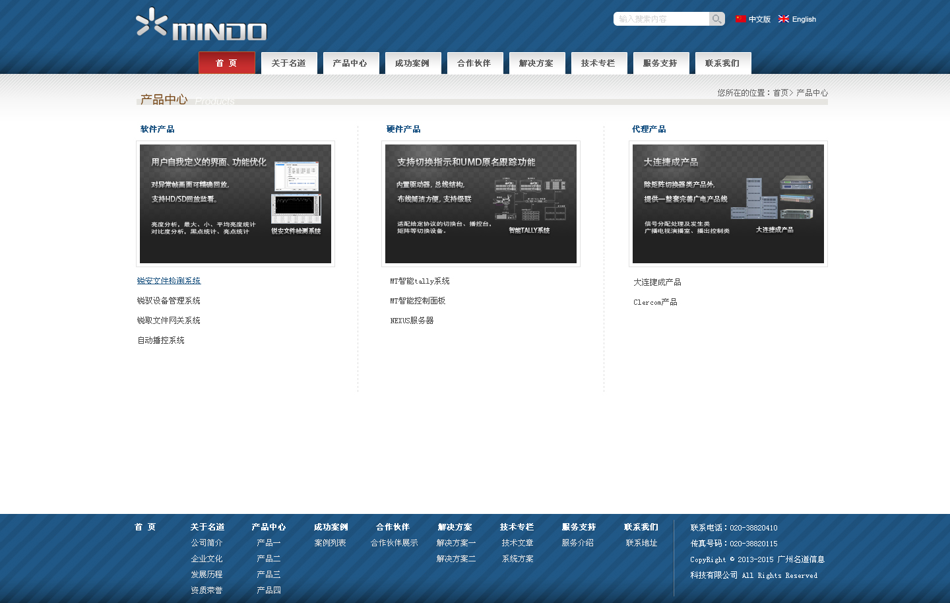This screenshot has width=950, height=603.
Task: Select the Clercom产品 link
Action: tap(655, 302)
